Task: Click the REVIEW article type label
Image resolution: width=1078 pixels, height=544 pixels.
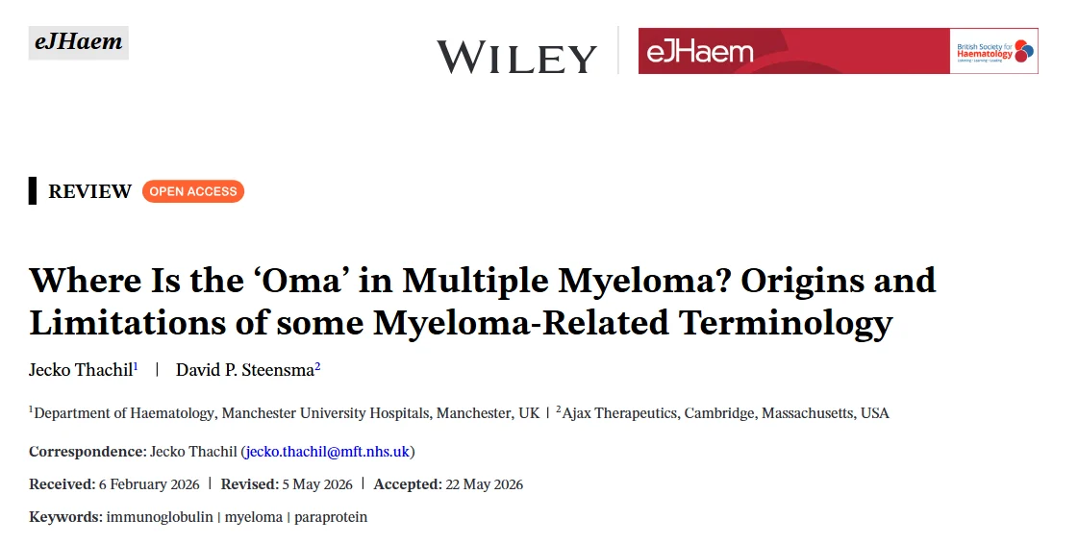Action: point(89,191)
